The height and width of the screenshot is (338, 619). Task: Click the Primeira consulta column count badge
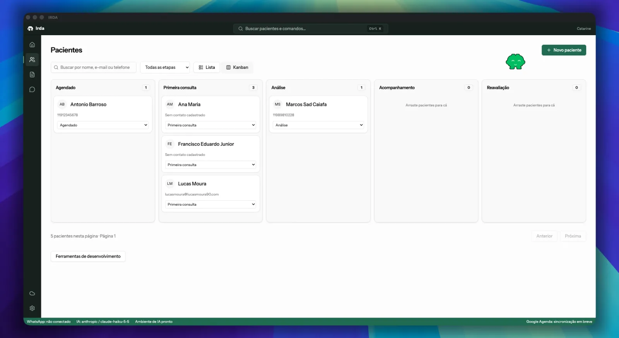(253, 88)
